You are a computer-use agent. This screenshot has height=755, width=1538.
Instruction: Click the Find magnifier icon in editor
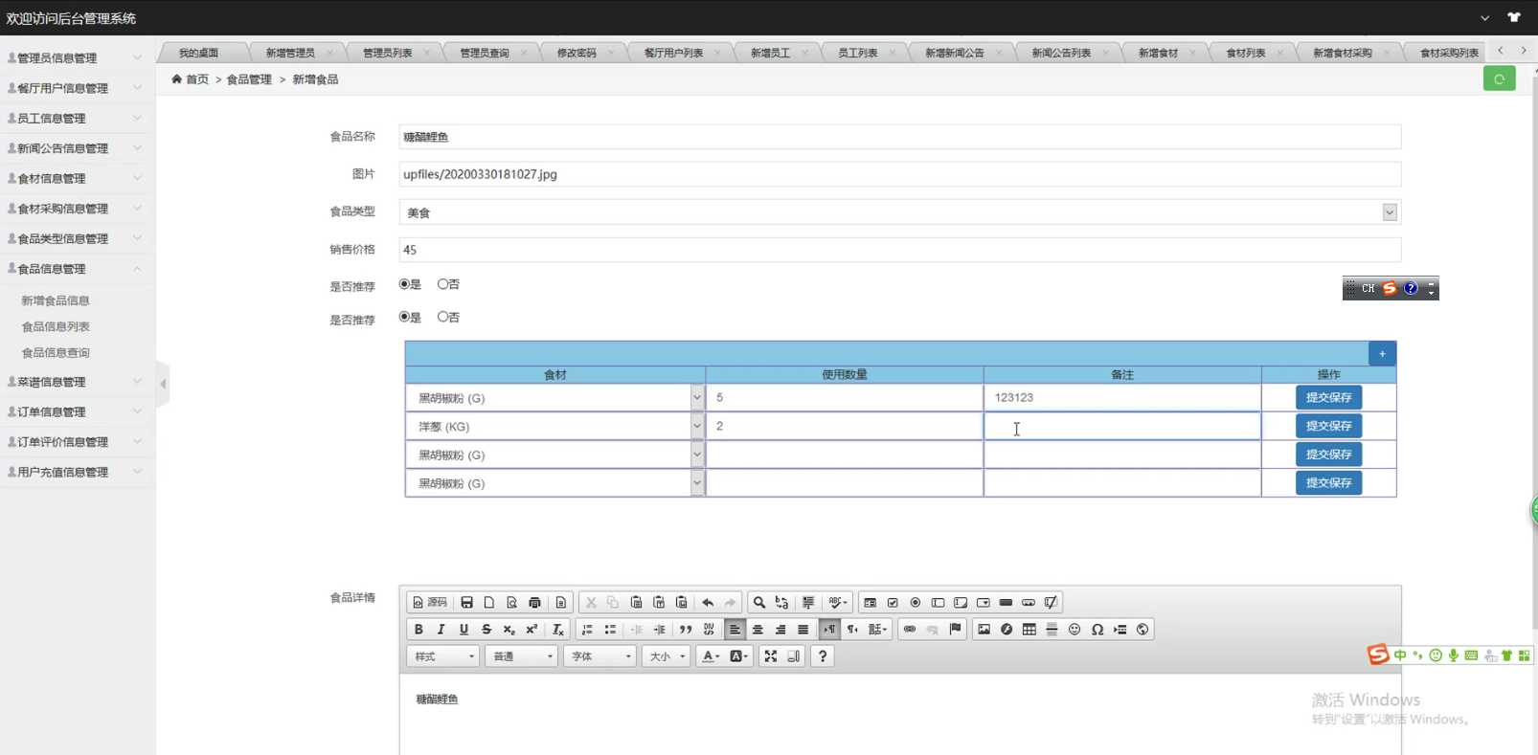758,602
